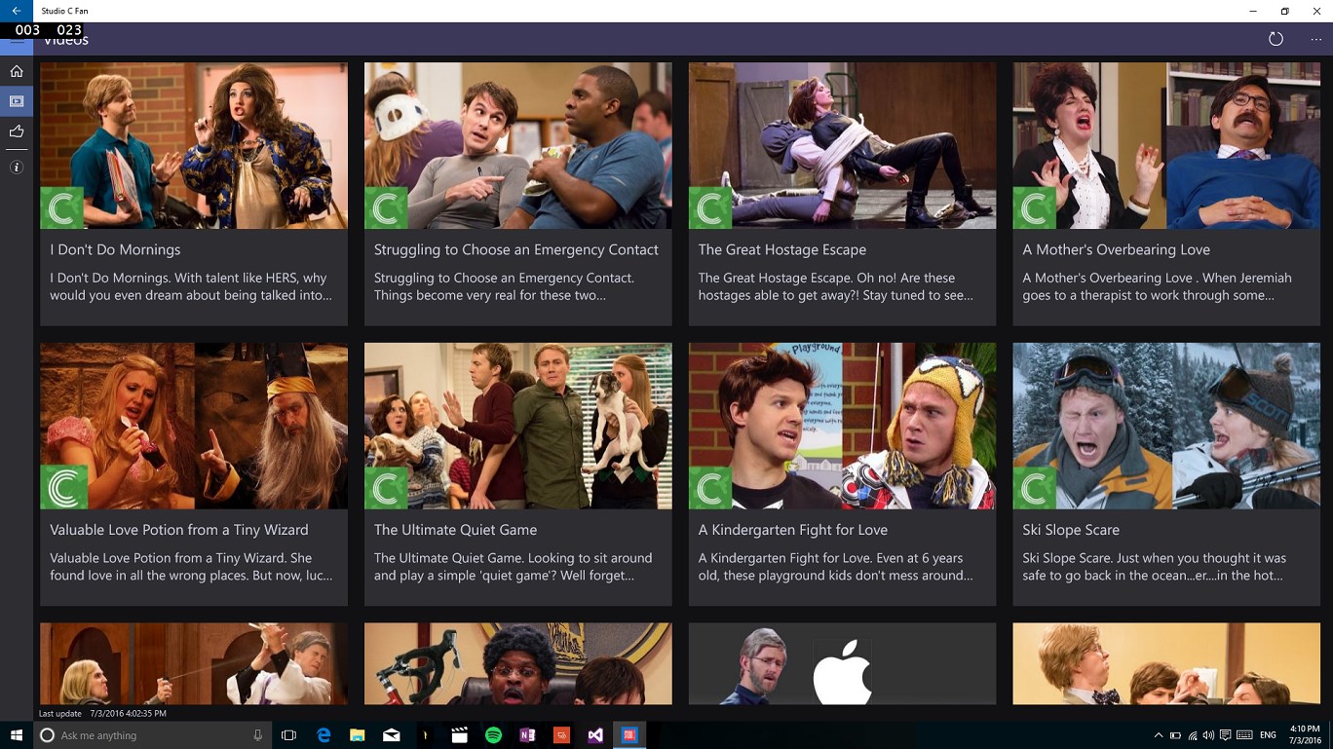The image size is (1333, 749).
Task: Open Visual Studio from the taskbar
Action: [x=595, y=735]
